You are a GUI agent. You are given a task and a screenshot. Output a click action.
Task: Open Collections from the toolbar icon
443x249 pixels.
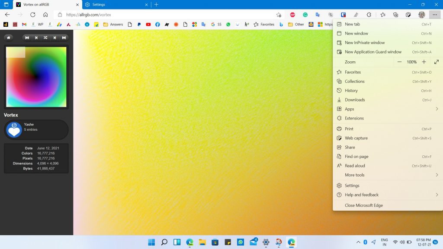click(x=395, y=14)
